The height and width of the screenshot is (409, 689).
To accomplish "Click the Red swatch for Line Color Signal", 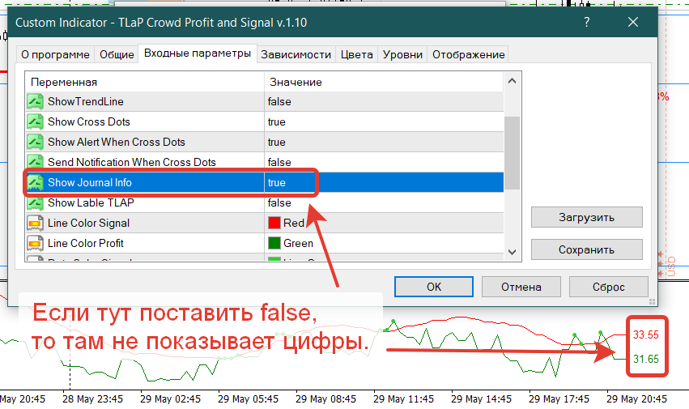I will tap(274, 223).
